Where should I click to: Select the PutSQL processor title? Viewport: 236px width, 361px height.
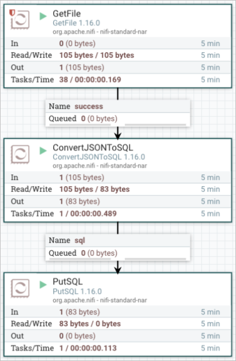(x=68, y=282)
